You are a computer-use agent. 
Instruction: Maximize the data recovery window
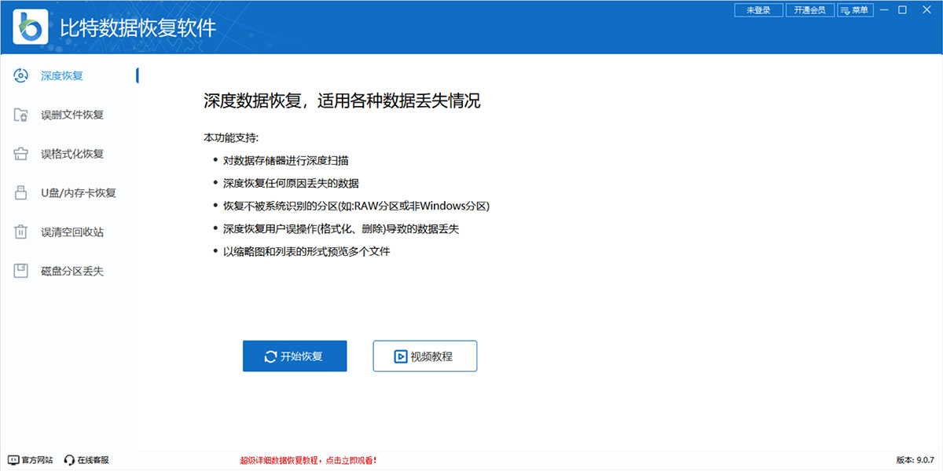click(903, 10)
